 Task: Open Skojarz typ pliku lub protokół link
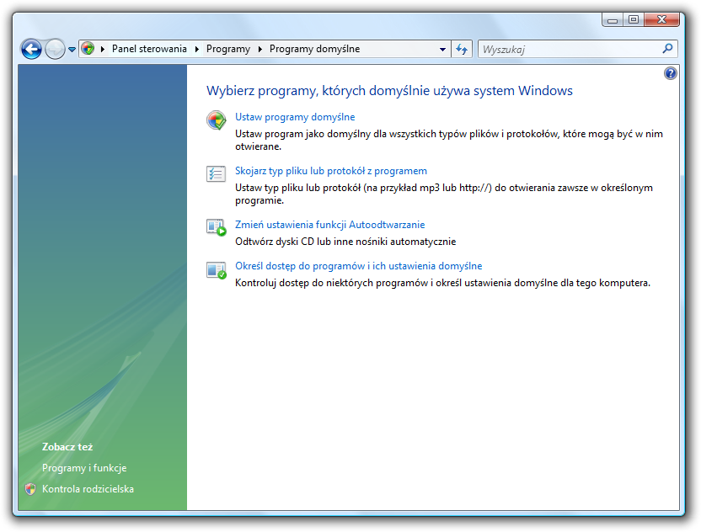coord(331,171)
